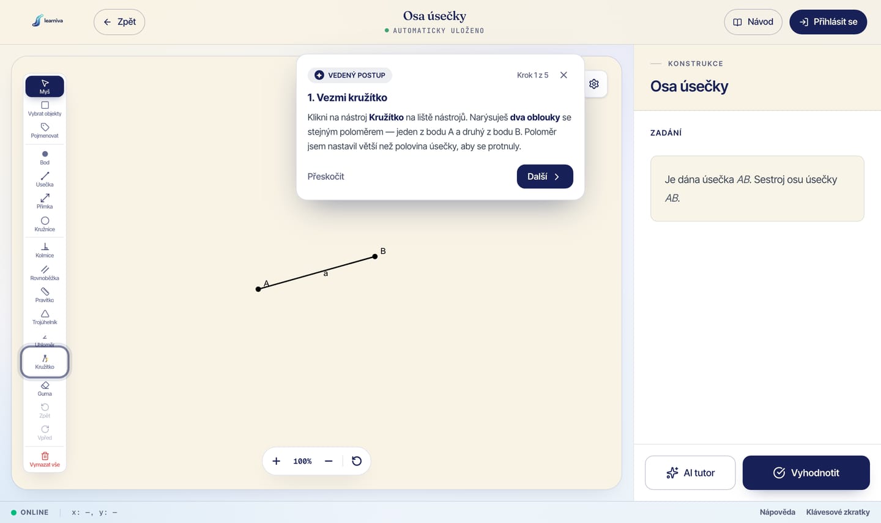Activate the Úsečka segment tool

45,180
